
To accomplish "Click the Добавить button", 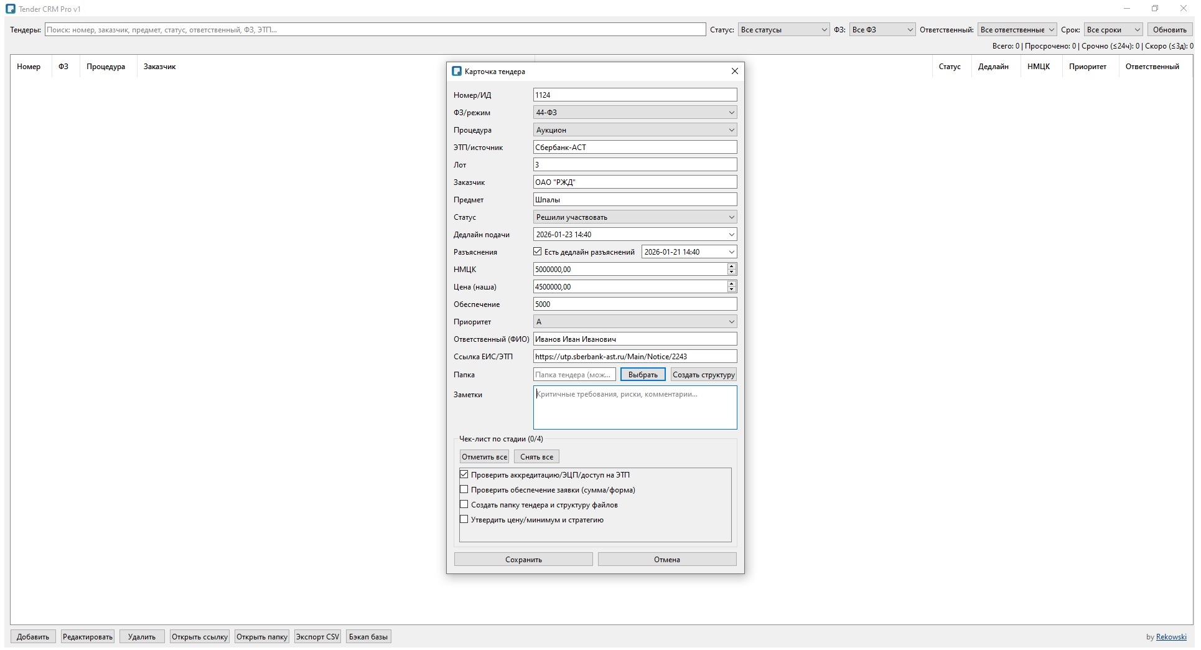I will coord(33,637).
